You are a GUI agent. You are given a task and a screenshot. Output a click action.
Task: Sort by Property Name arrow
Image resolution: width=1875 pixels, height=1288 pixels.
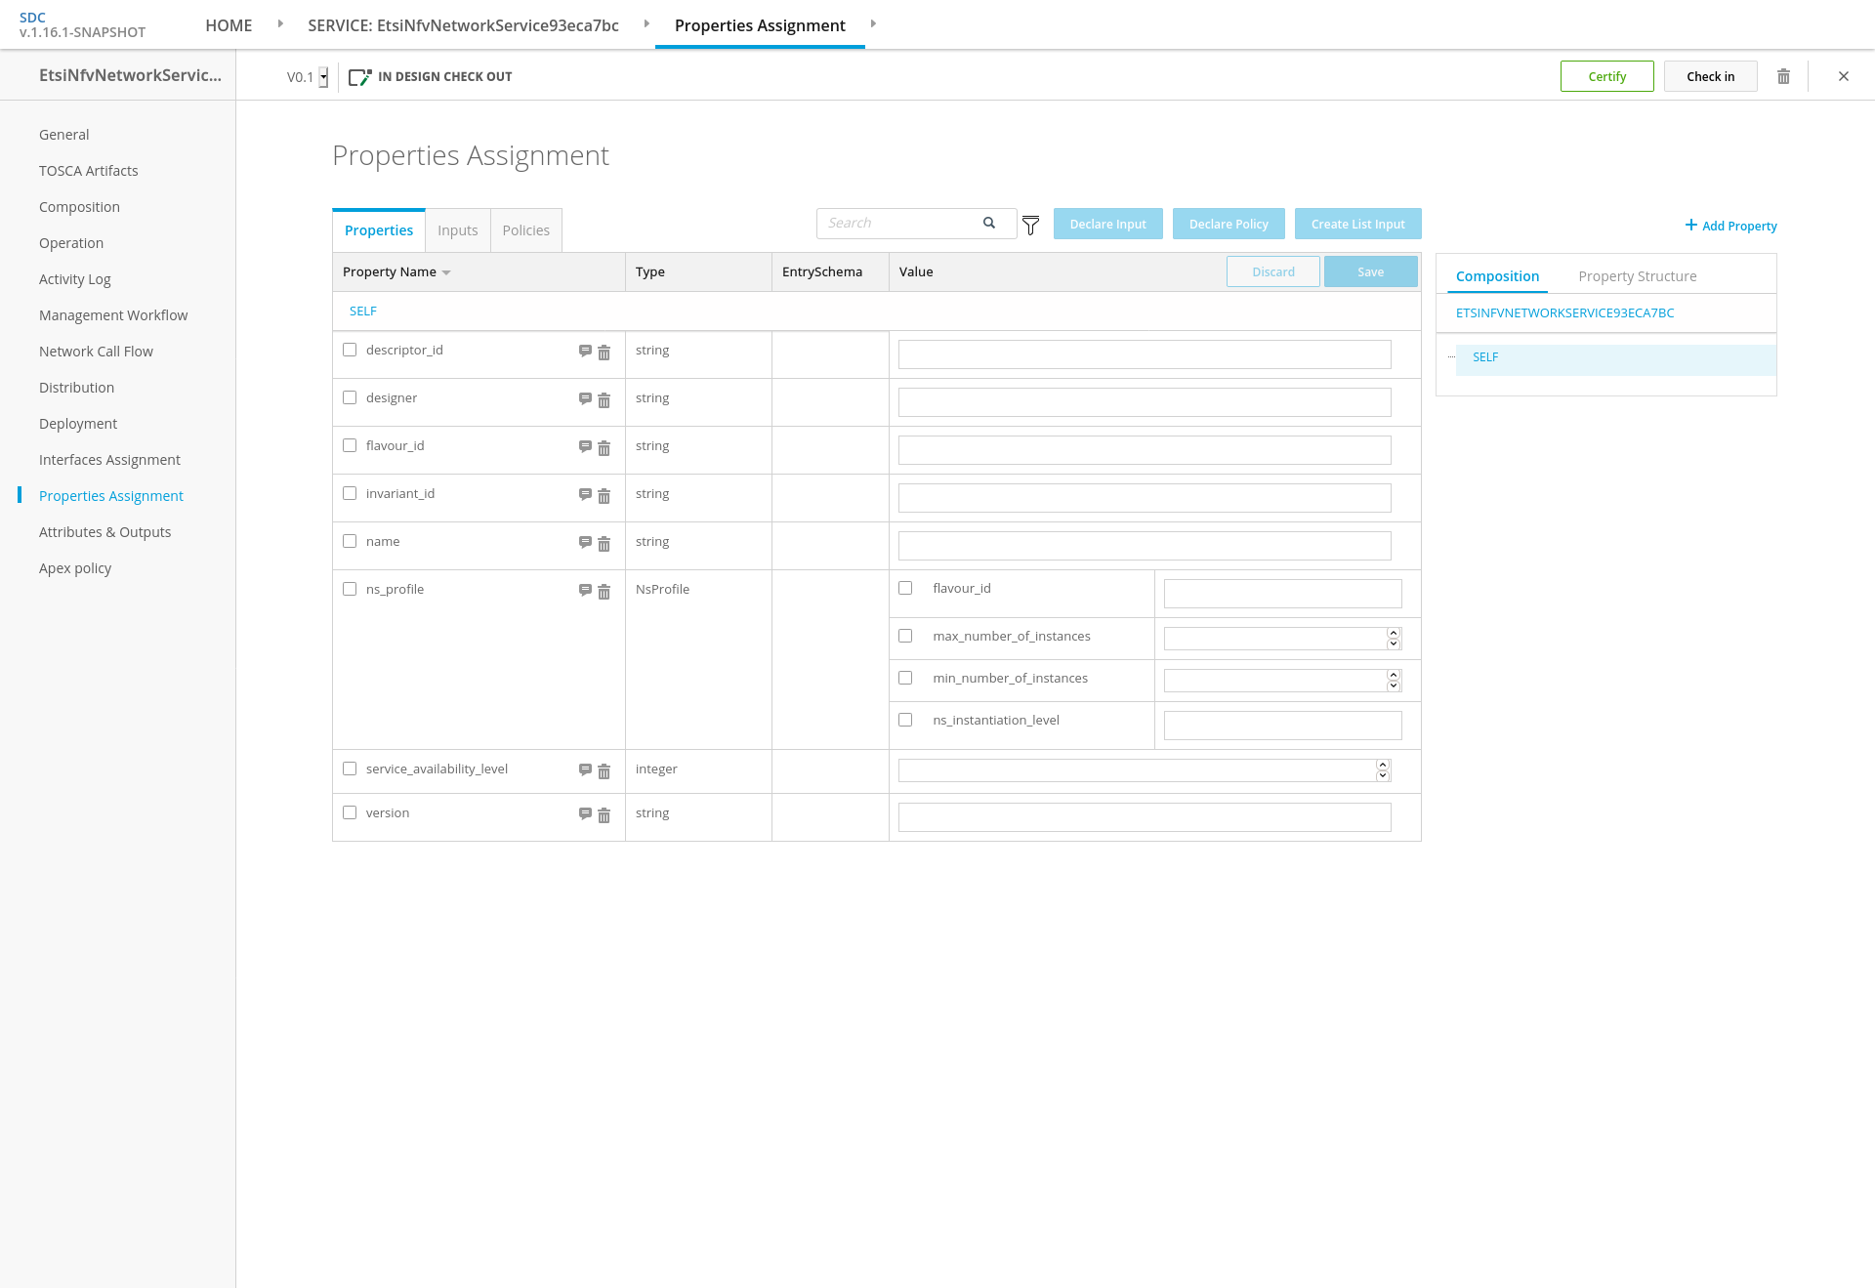click(446, 272)
